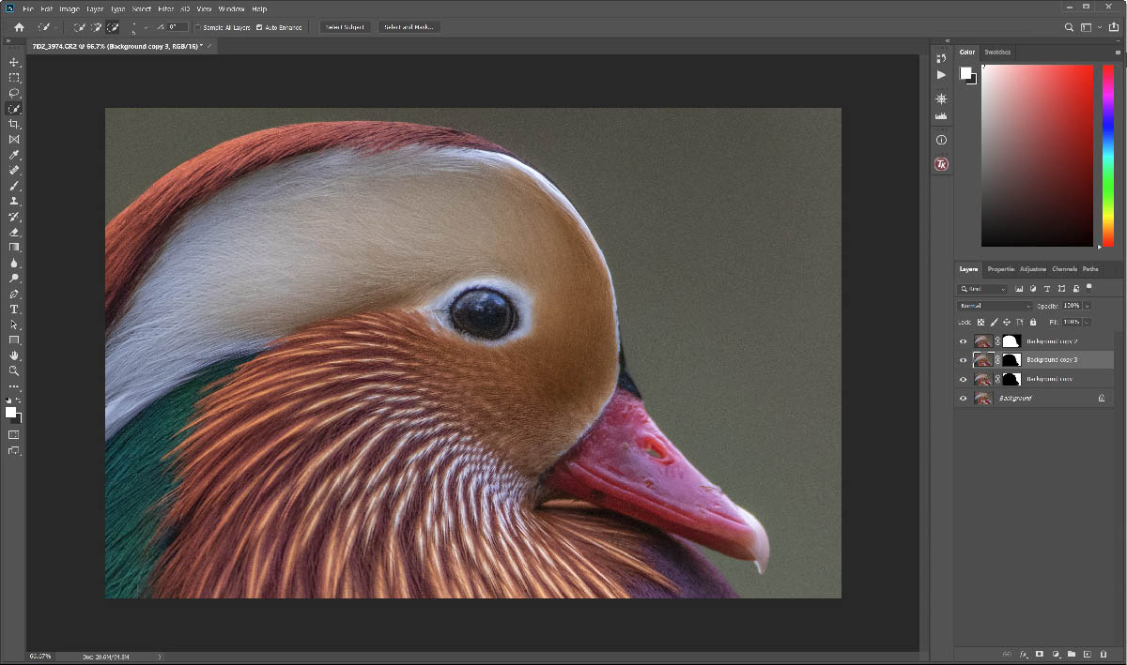Click the hue spectrum strip in Color panel
Screen dimensions: 1127x665
click(1107, 155)
